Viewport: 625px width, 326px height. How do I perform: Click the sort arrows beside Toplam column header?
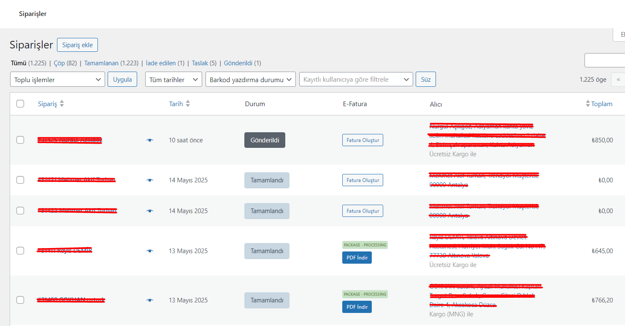(x=587, y=104)
